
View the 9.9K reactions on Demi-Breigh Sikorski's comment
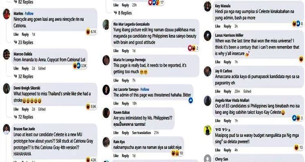coord(91,107)
